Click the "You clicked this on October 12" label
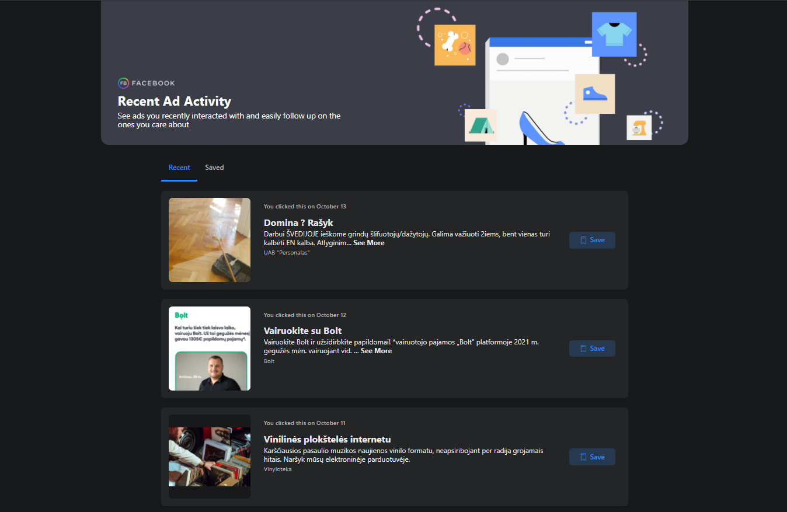 pos(305,315)
